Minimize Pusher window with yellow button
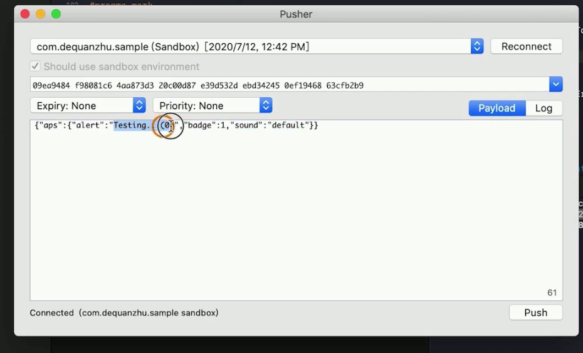583x353 pixels. click(41, 14)
